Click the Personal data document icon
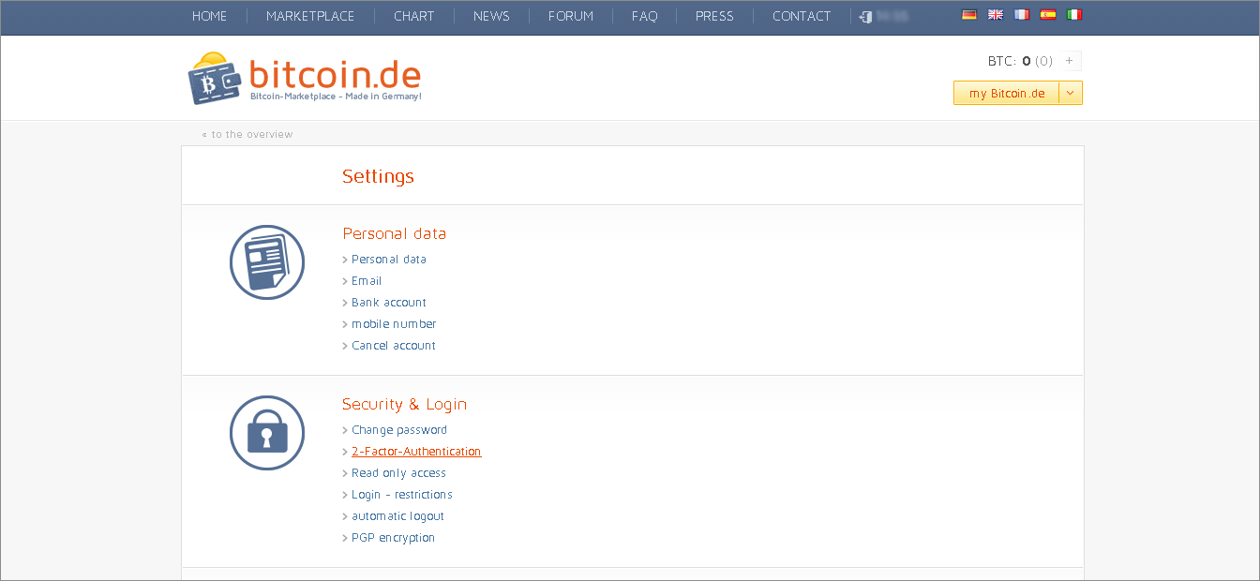Screen dimensions: 1260x581 point(267,262)
